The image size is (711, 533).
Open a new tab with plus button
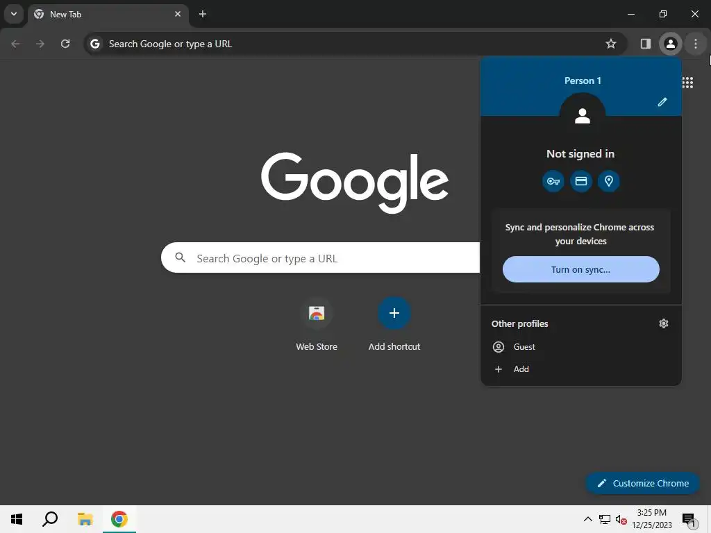pyautogui.click(x=203, y=14)
